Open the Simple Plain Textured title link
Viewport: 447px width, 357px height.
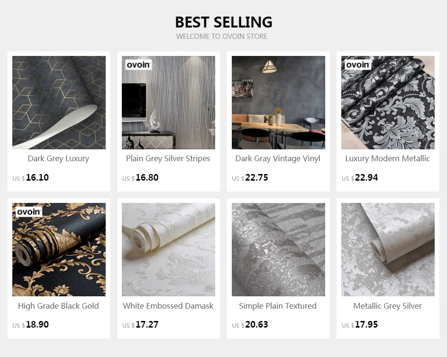[x=278, y=306]
